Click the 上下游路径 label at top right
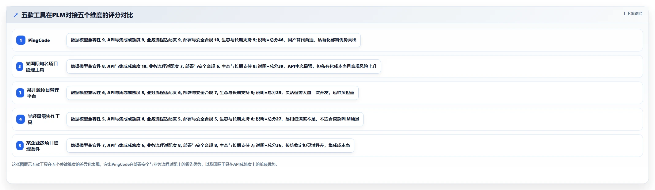This screenshot has height=190, width=655. pos(632,13)
